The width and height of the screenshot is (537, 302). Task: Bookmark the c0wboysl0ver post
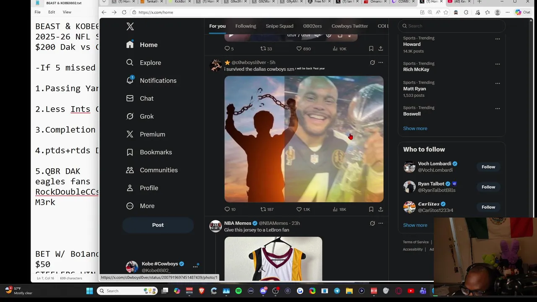pyautogui.click(x=371, y=209)
